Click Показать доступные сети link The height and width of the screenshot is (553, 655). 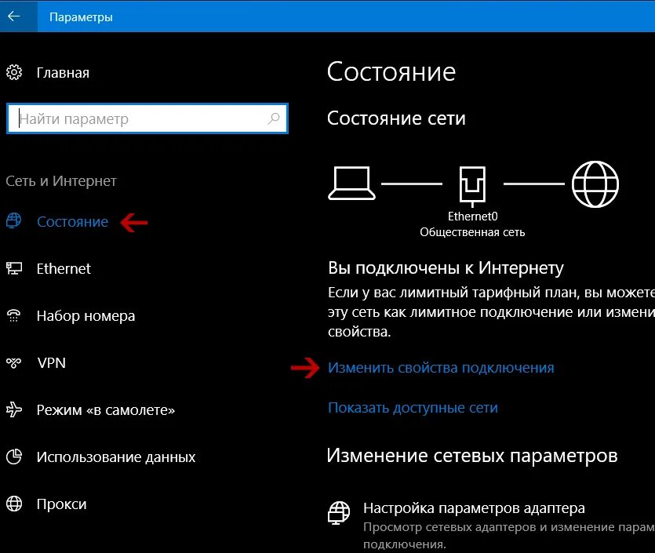point(413,408)
